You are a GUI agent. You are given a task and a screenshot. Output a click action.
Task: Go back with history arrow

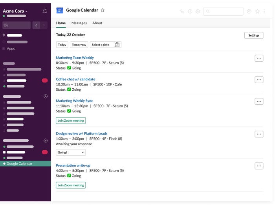coord(36,25)
